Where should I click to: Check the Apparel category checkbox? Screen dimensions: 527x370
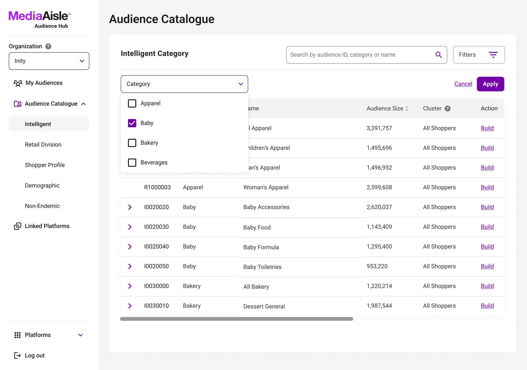click(x=132, y=103)
